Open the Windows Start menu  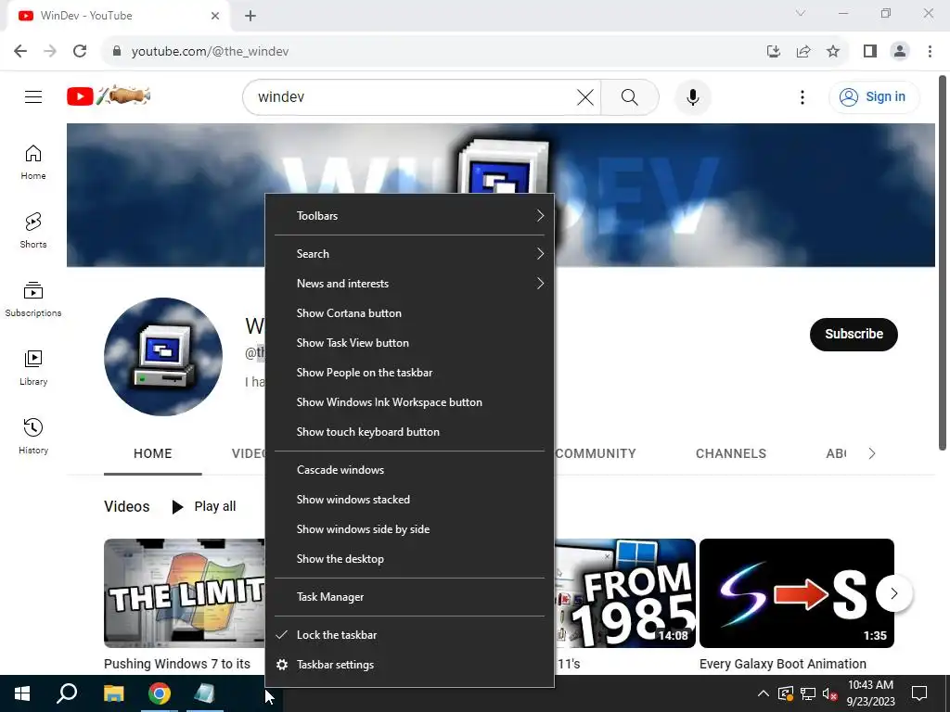(22, 693)
